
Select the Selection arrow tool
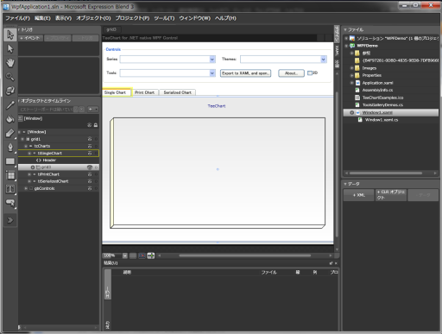(10, 35)
